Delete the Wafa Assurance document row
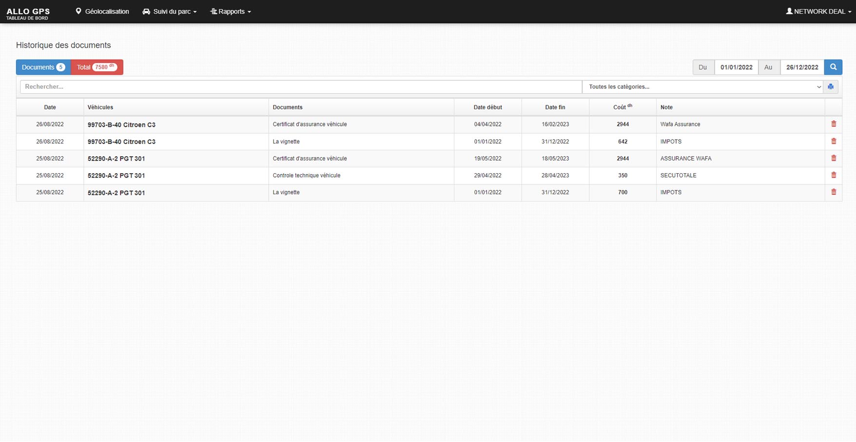This screenshot has width=856, height=442. coord(834,124)
